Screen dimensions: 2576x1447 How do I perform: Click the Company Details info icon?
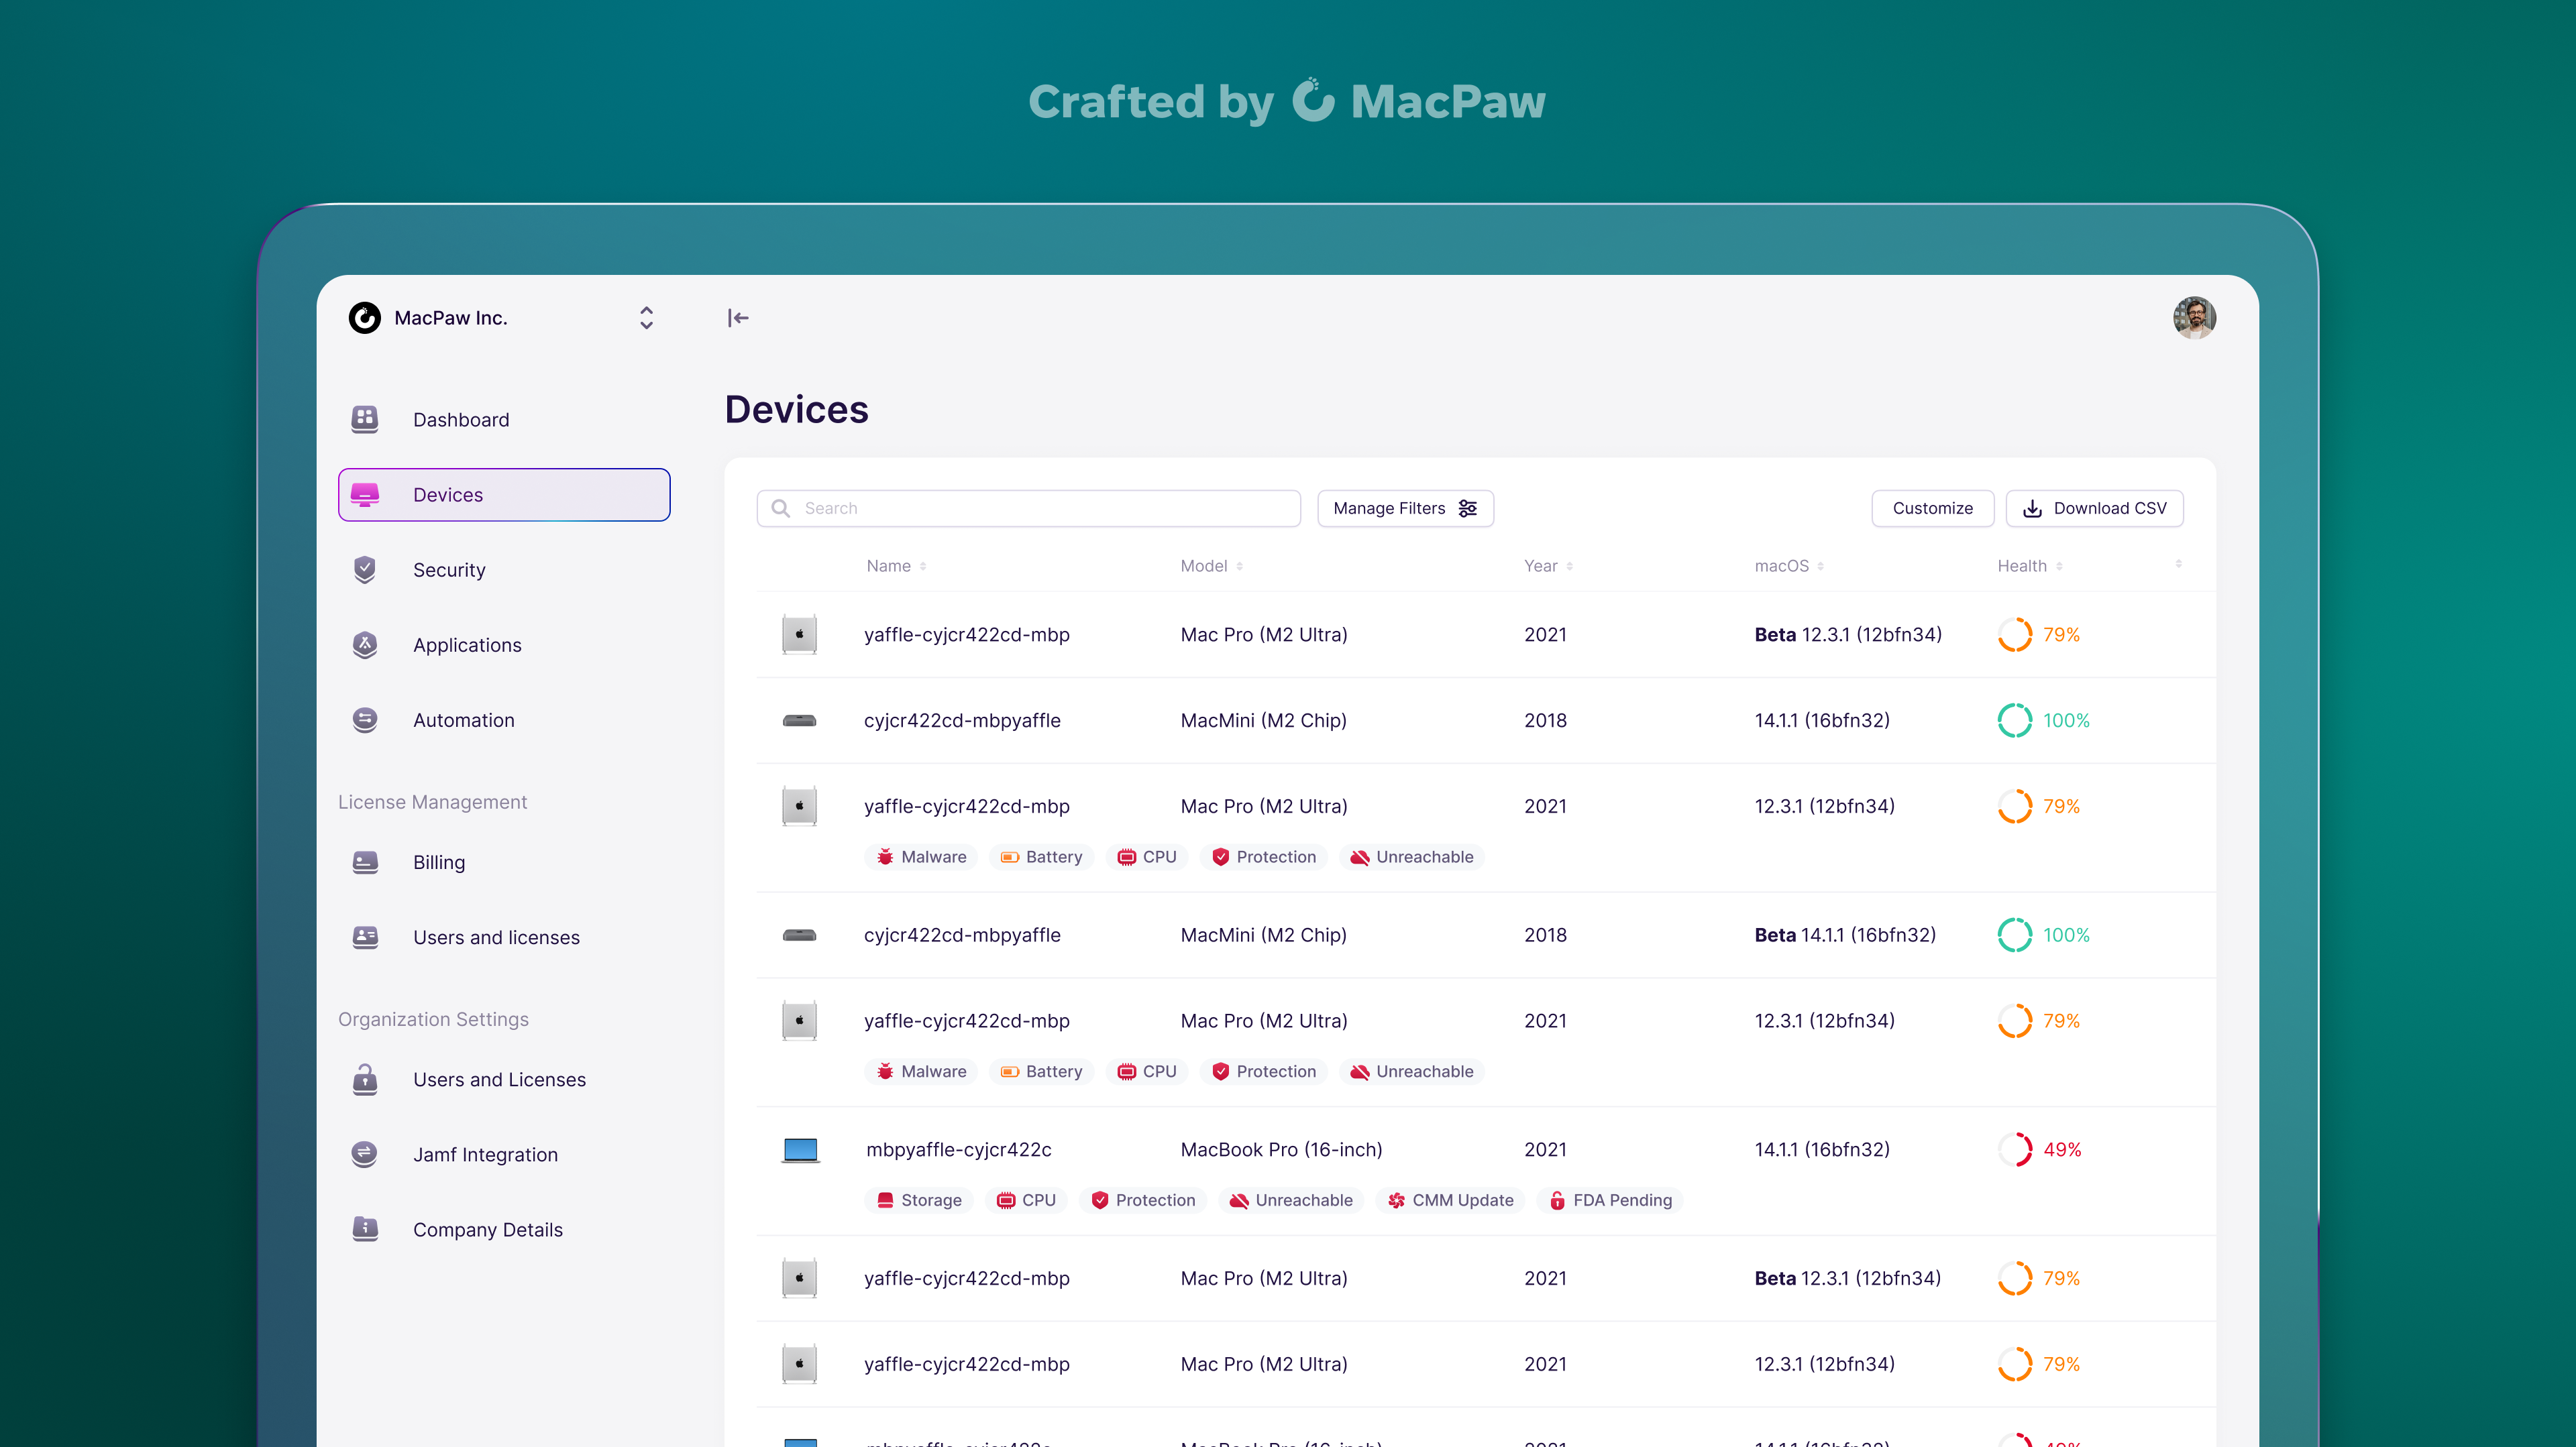[365, 1229]
